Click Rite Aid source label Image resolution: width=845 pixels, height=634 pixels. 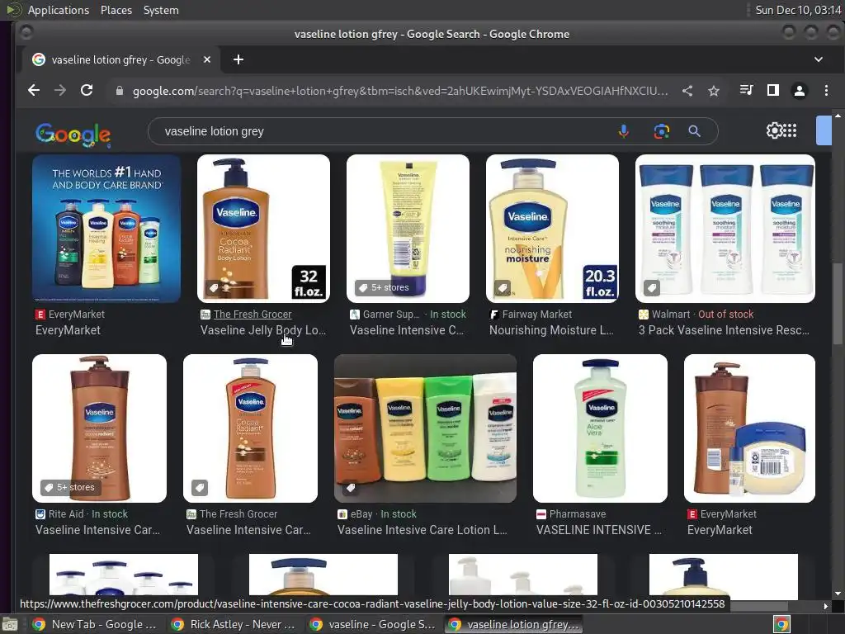coord(66,514)
